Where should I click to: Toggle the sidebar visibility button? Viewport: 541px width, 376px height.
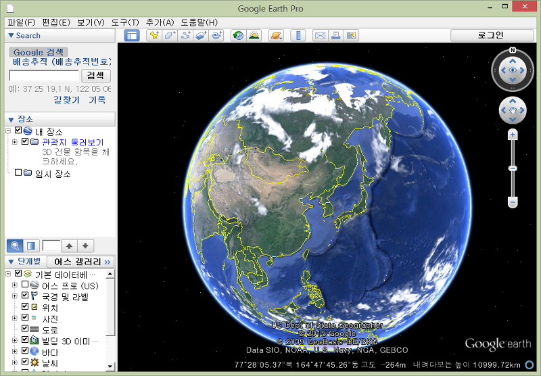tap(132, 35)
